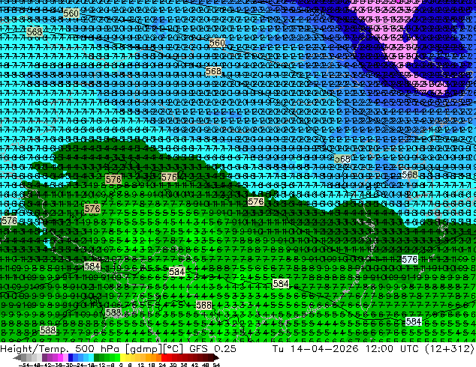Click the '-30' tick label on the color scale
This screenshot has height=367, width=476.
[x=68, y=365]
